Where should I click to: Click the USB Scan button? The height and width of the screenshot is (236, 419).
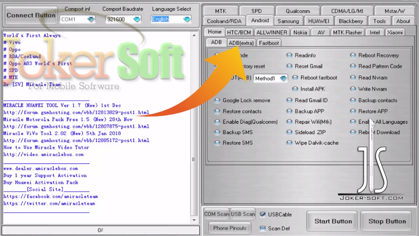point(243,214)
